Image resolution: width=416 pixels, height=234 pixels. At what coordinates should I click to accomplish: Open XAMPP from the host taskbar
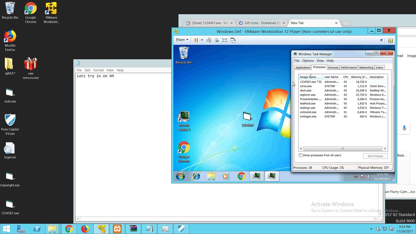117,229
